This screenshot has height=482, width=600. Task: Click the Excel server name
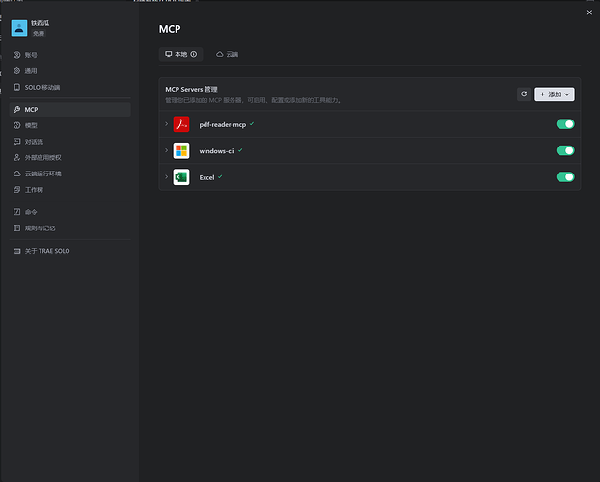point(206,177)
